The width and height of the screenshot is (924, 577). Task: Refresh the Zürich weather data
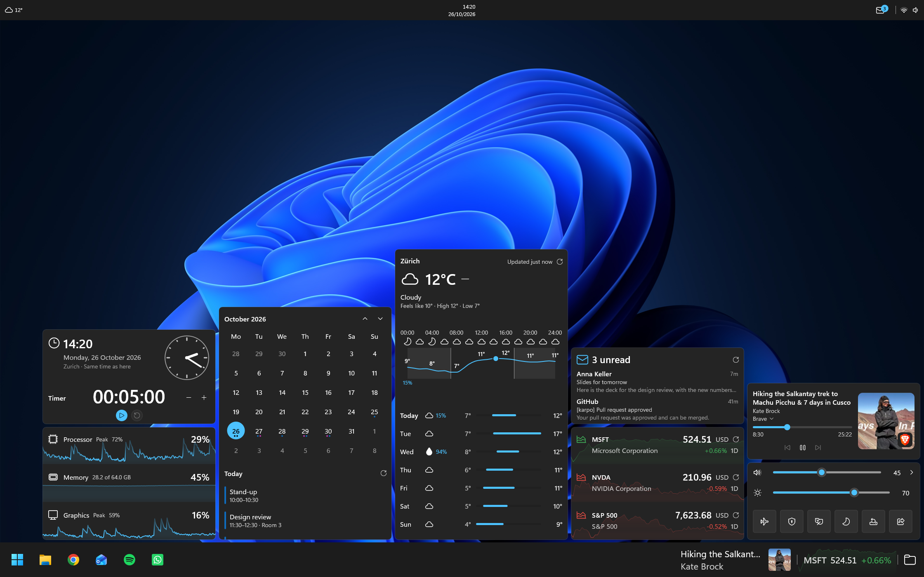(560, 262)
